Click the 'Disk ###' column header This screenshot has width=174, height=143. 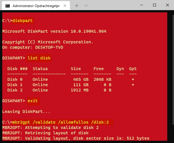[17, 69]
